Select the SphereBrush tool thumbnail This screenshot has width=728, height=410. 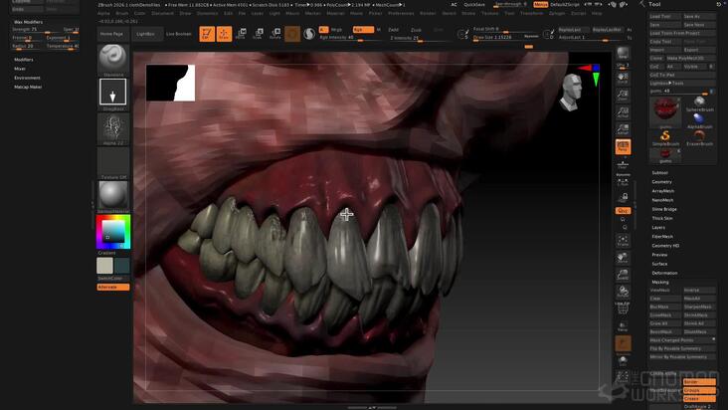point(699,104)
